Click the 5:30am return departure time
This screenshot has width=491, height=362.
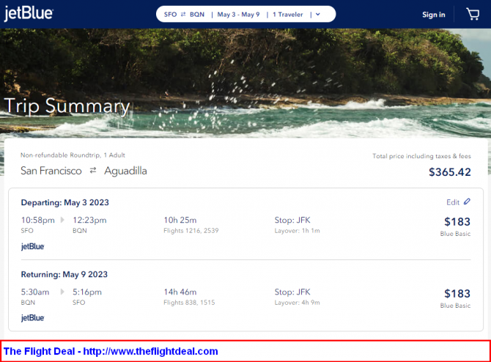[35, 292]
